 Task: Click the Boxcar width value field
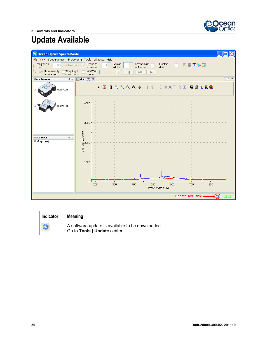point(127,65)
